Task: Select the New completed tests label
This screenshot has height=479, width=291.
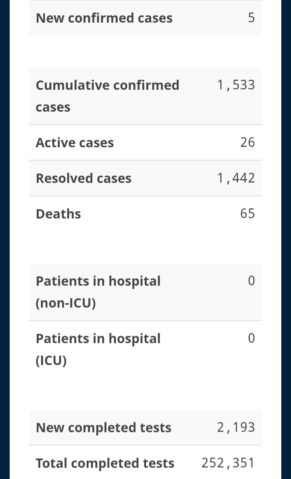Action: click(103, 427)
